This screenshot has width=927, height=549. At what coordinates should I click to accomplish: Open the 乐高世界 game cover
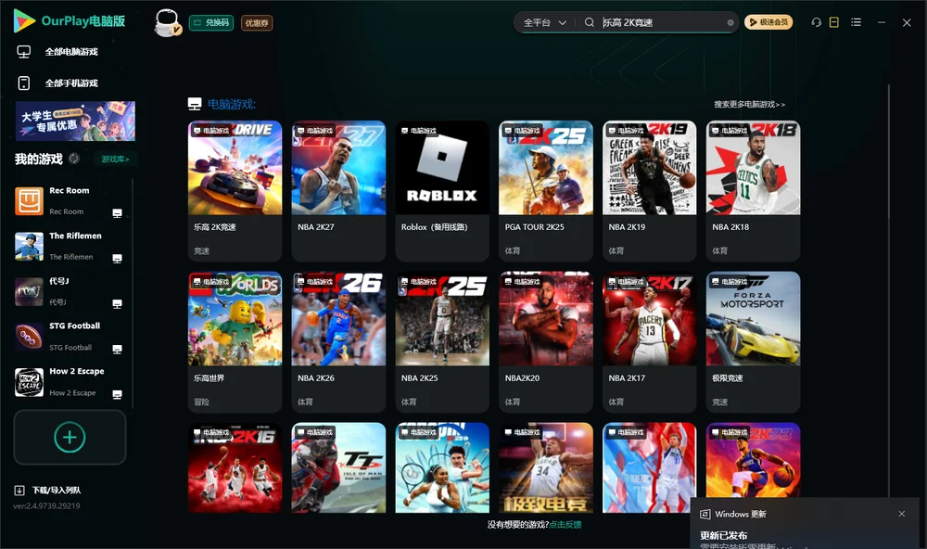pyautogui.click(x=235, y=319)
